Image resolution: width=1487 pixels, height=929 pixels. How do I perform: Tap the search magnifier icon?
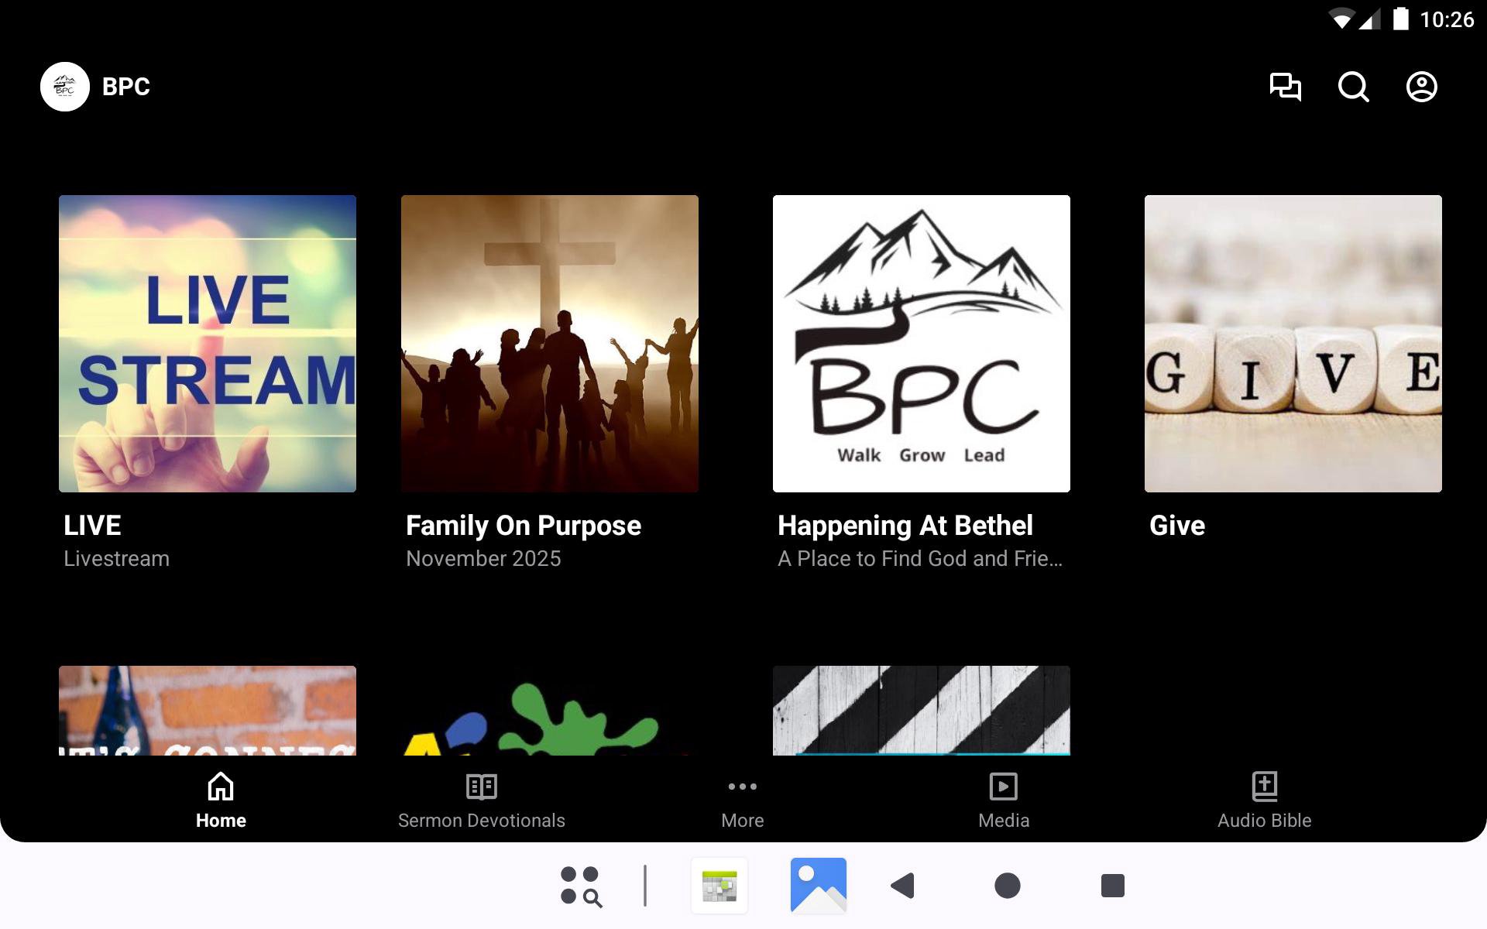[x=1353, y=87]
